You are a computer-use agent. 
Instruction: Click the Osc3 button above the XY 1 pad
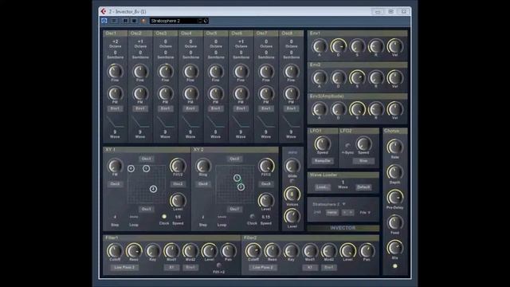click(x=147, y=159)
